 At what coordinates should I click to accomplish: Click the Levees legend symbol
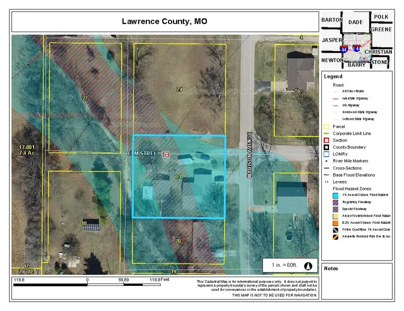pyautogui.click(x=327, y=182)
